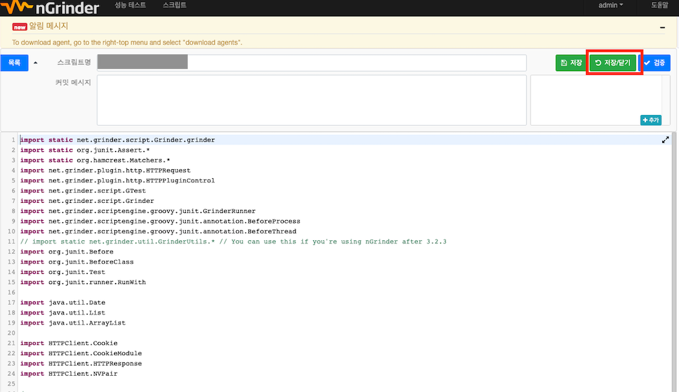Click the nGrinder logo

50,7
